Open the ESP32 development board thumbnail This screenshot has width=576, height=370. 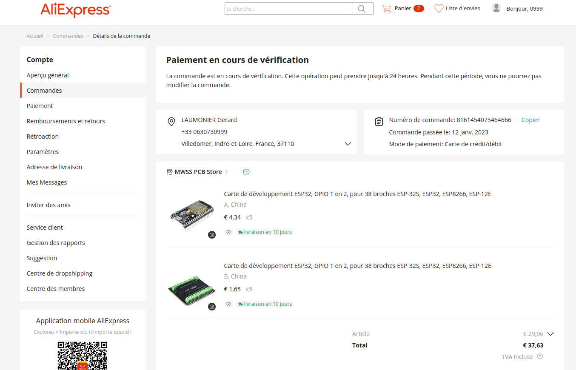[x=191, y=215]
